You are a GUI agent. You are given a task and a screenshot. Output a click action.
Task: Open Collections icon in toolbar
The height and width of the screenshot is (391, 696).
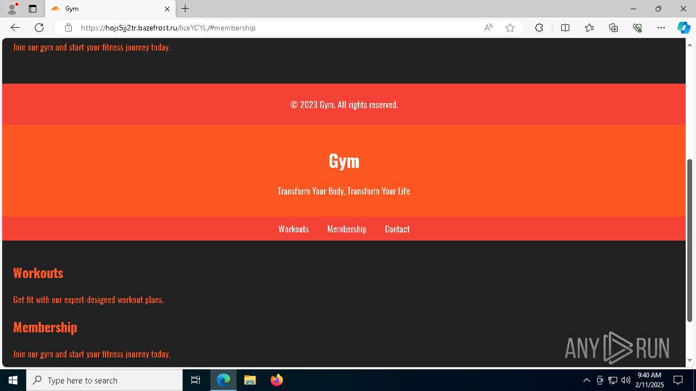tap(613, 28)
